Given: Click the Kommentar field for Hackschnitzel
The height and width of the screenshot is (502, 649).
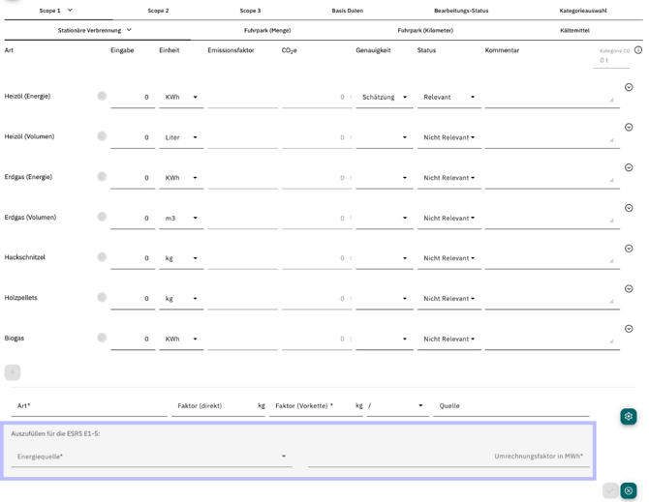Looking at the screenshot, I should (552, 258).
